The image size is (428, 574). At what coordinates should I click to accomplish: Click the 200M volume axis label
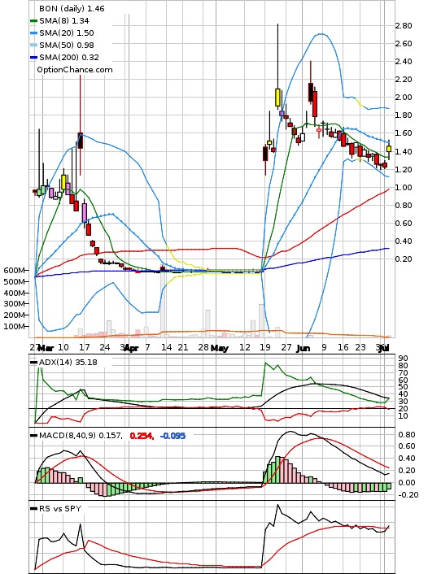[x=15, y=315]
